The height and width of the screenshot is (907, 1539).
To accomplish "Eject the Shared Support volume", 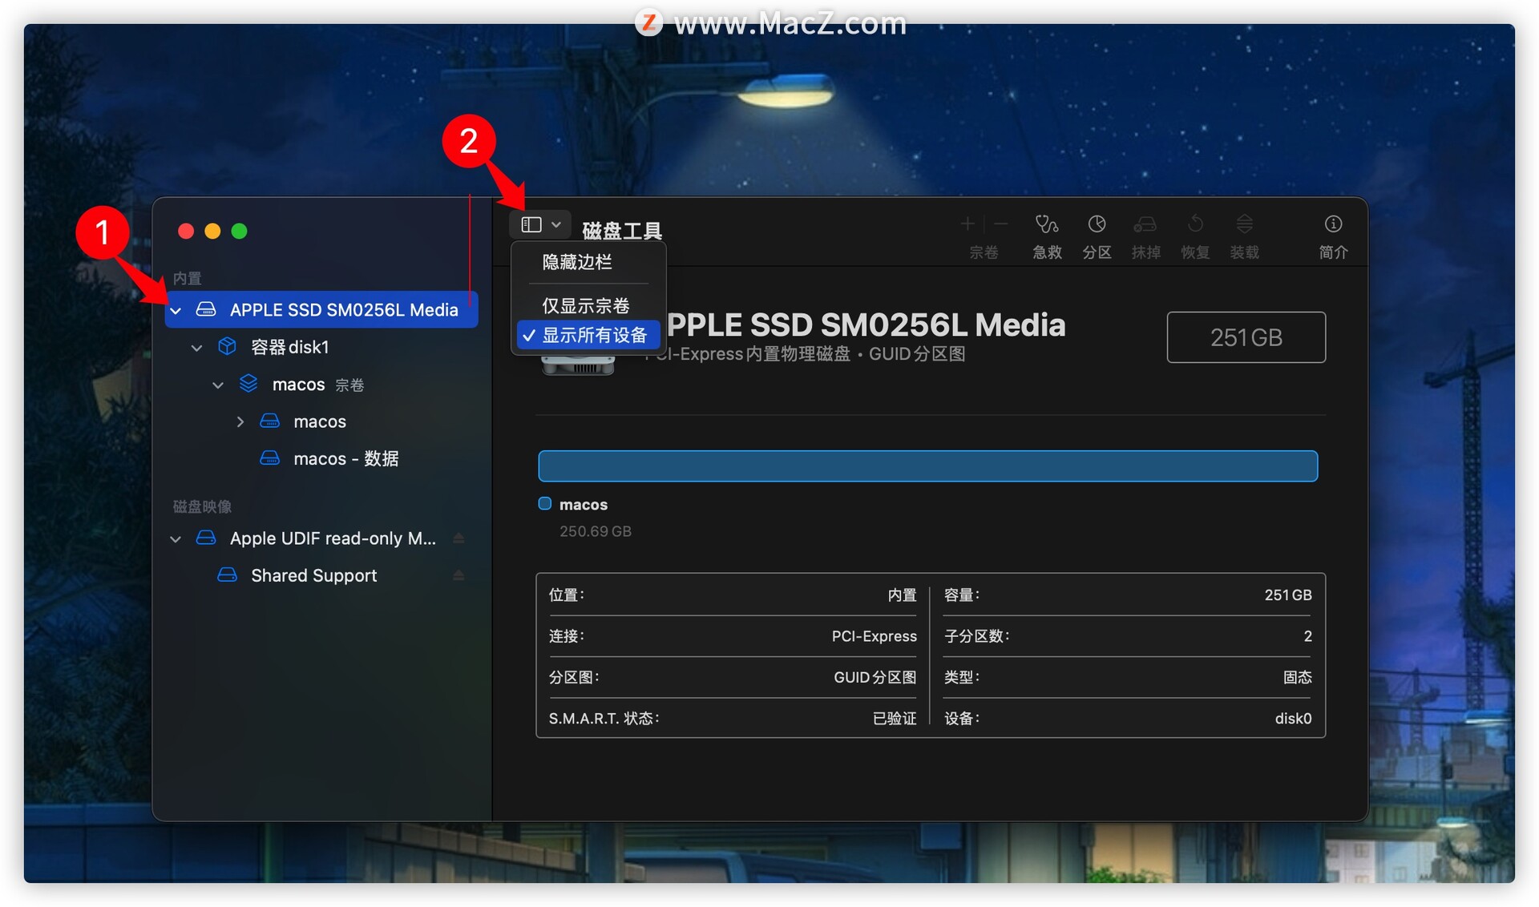I will coord(458,575).
